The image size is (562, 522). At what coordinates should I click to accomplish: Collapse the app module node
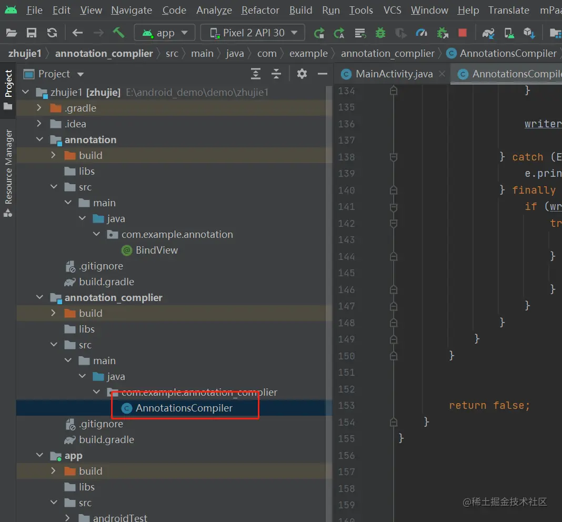tap(39, 455)
